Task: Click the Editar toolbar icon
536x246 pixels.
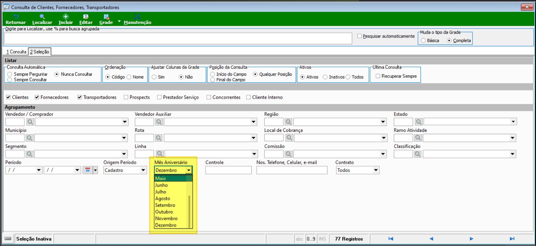Action: point(86,16)
